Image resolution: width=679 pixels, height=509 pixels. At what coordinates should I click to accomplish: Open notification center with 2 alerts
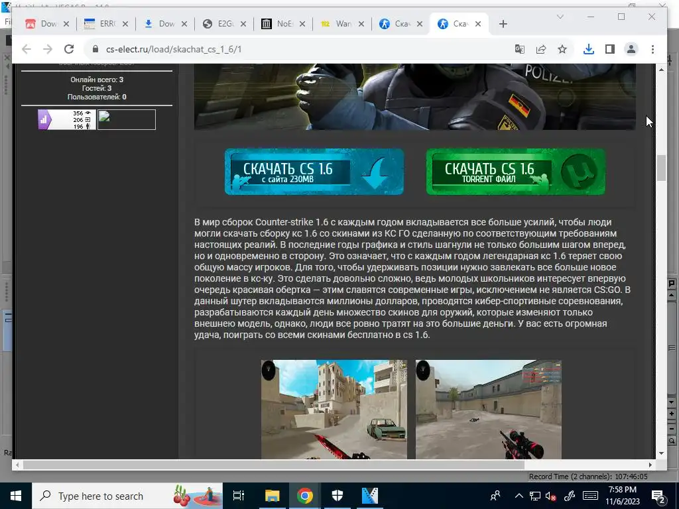(x=658, y=496)
